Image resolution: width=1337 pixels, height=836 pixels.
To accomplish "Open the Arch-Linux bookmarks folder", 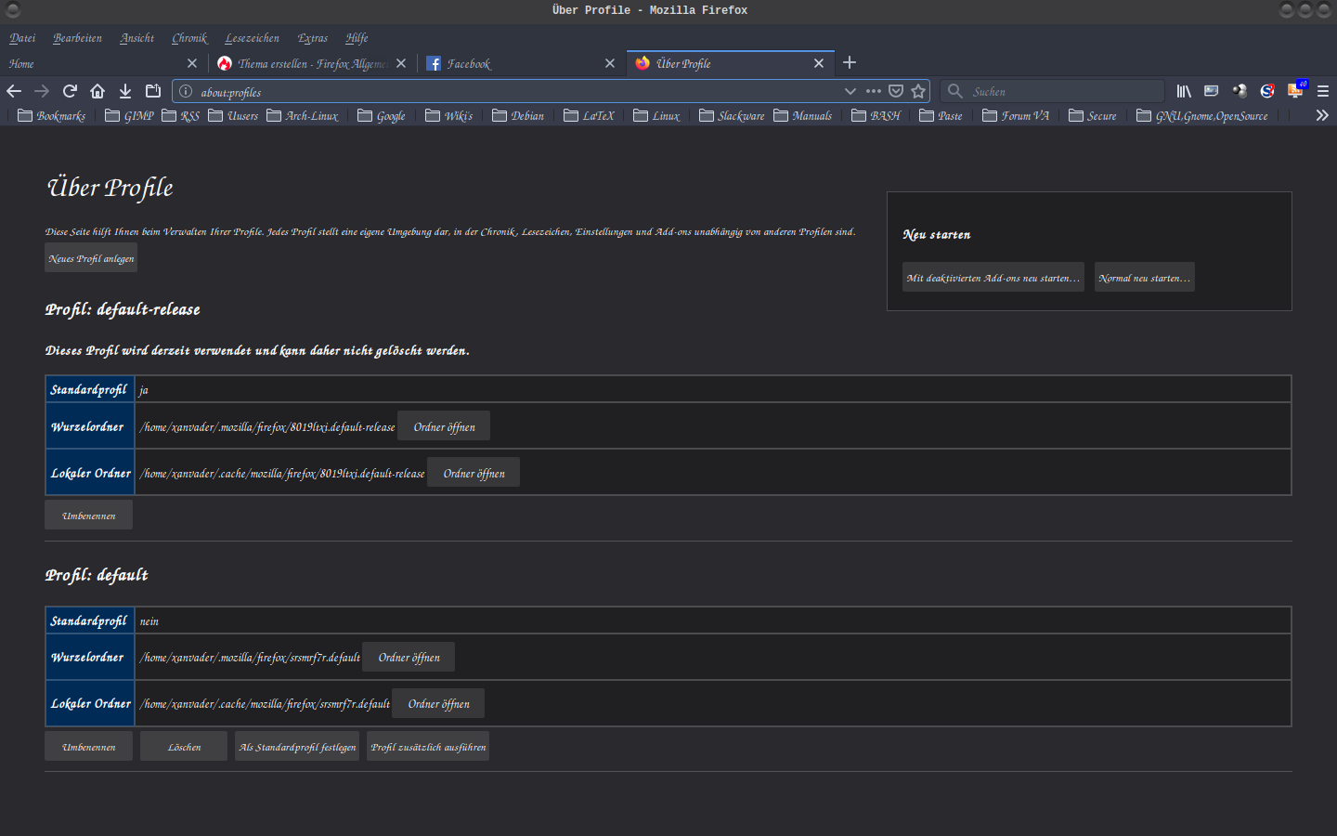I will (x=303, y=116).
